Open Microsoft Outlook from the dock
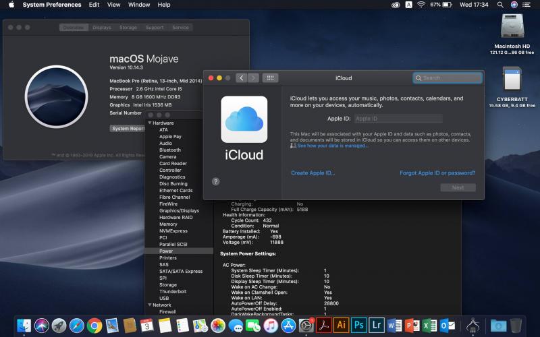 point(448,326)
